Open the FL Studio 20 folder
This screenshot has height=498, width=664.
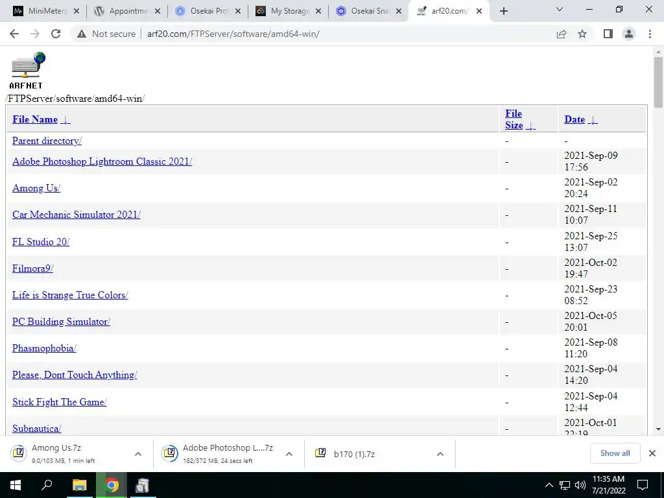[41, 242]
